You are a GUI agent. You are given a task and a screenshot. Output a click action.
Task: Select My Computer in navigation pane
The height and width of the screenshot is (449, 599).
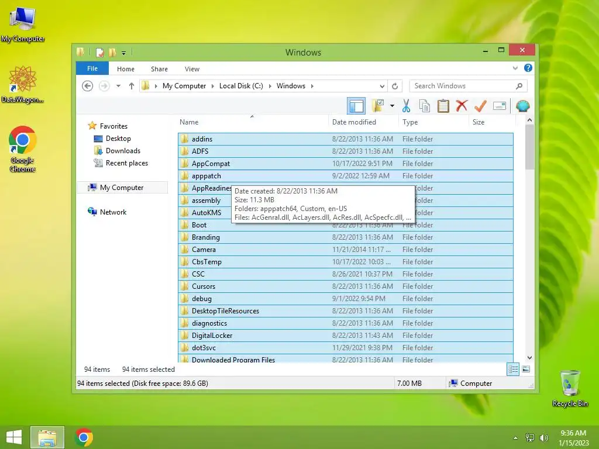tap(122, 188)
